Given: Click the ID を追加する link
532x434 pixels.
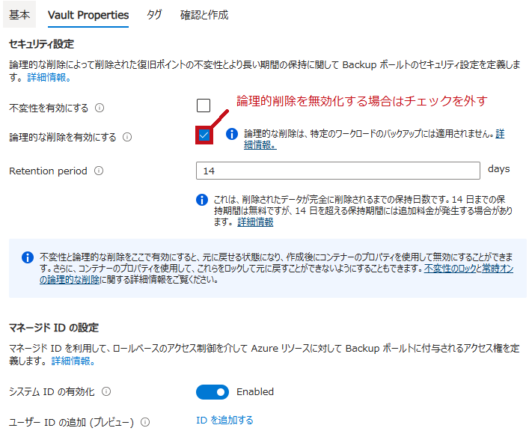Looking at the screenshot, I should 224,420.
